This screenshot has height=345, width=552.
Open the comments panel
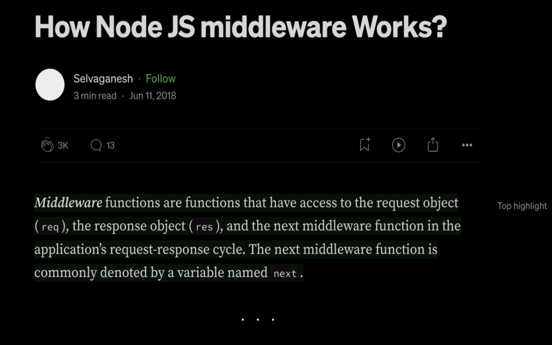click(x=97, y=145)
